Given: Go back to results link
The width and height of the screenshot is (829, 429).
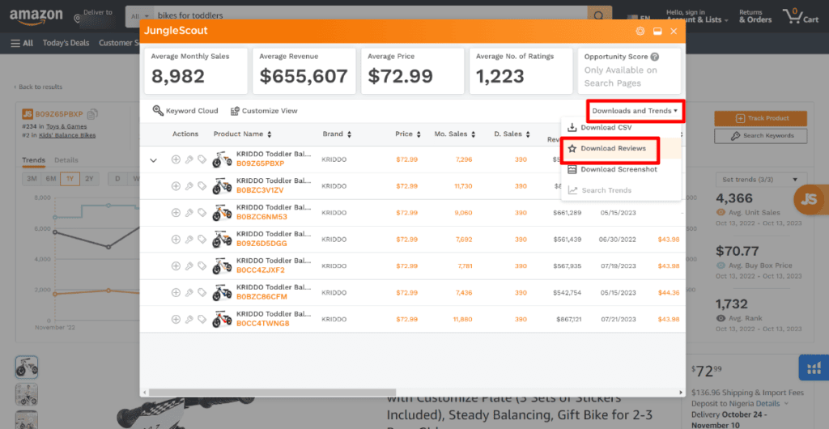Looking at the screenshot, I should (38, 87).
